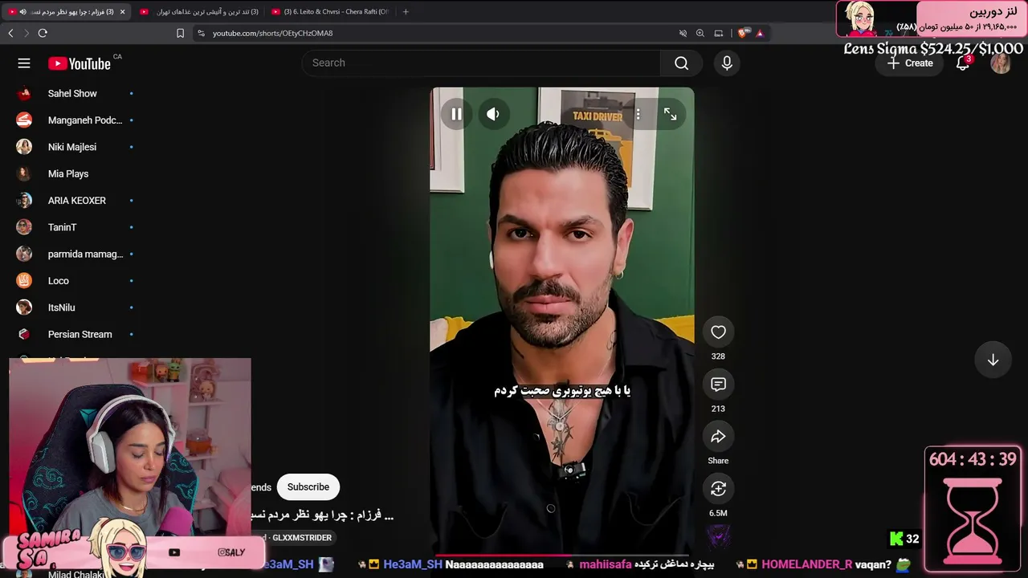Expand the Short to fullscreen
Viewport: 1028px width, 578px height.
click(x=670, y=115)
